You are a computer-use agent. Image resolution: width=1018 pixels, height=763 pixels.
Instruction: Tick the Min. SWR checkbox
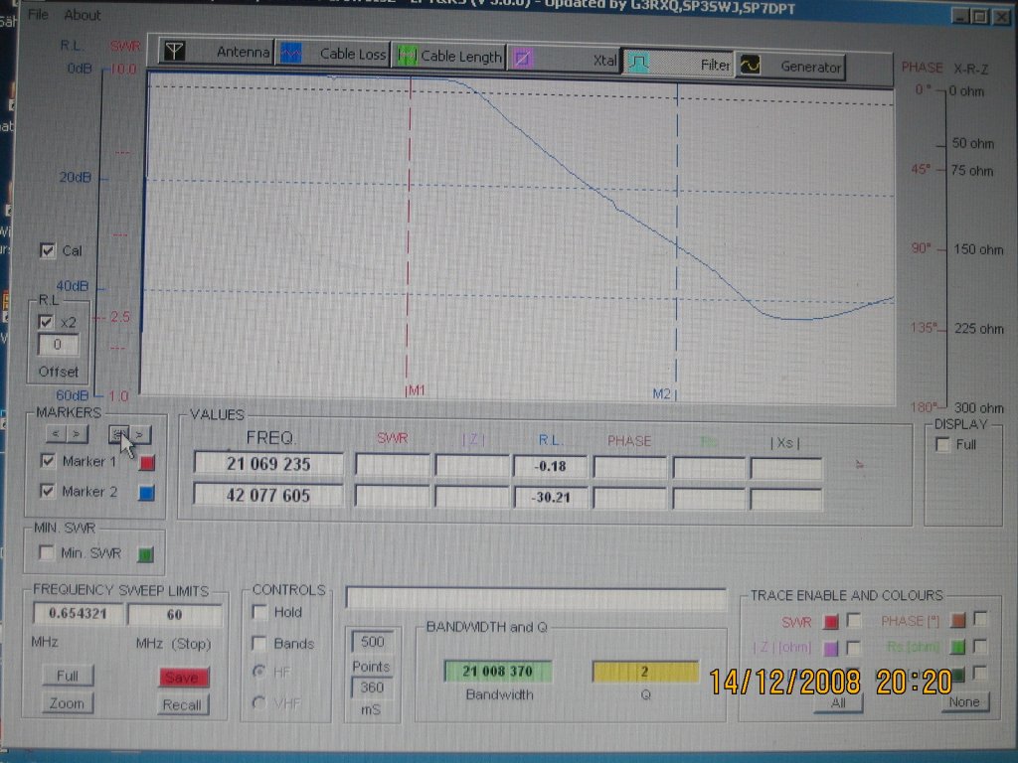click(46, 552)
